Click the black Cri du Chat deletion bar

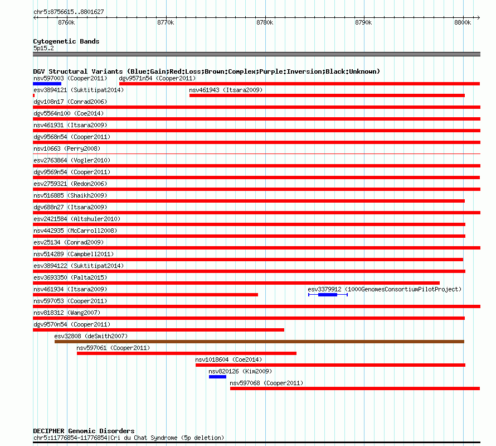tap(256, 442)
